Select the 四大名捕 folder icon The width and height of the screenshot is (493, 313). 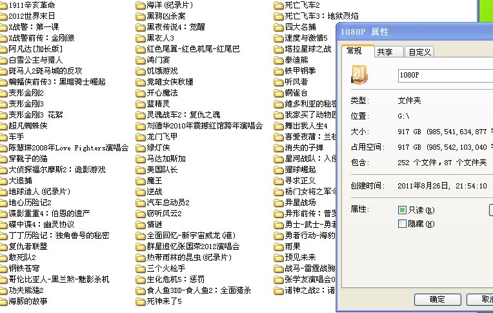[279, 27]
